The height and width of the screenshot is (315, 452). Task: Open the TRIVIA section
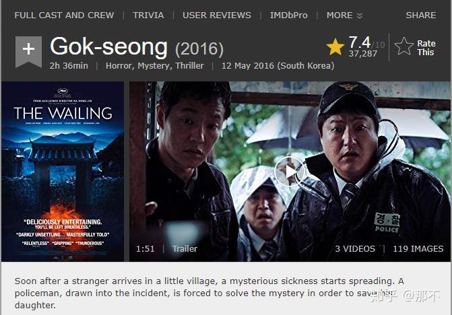point(148,15)
